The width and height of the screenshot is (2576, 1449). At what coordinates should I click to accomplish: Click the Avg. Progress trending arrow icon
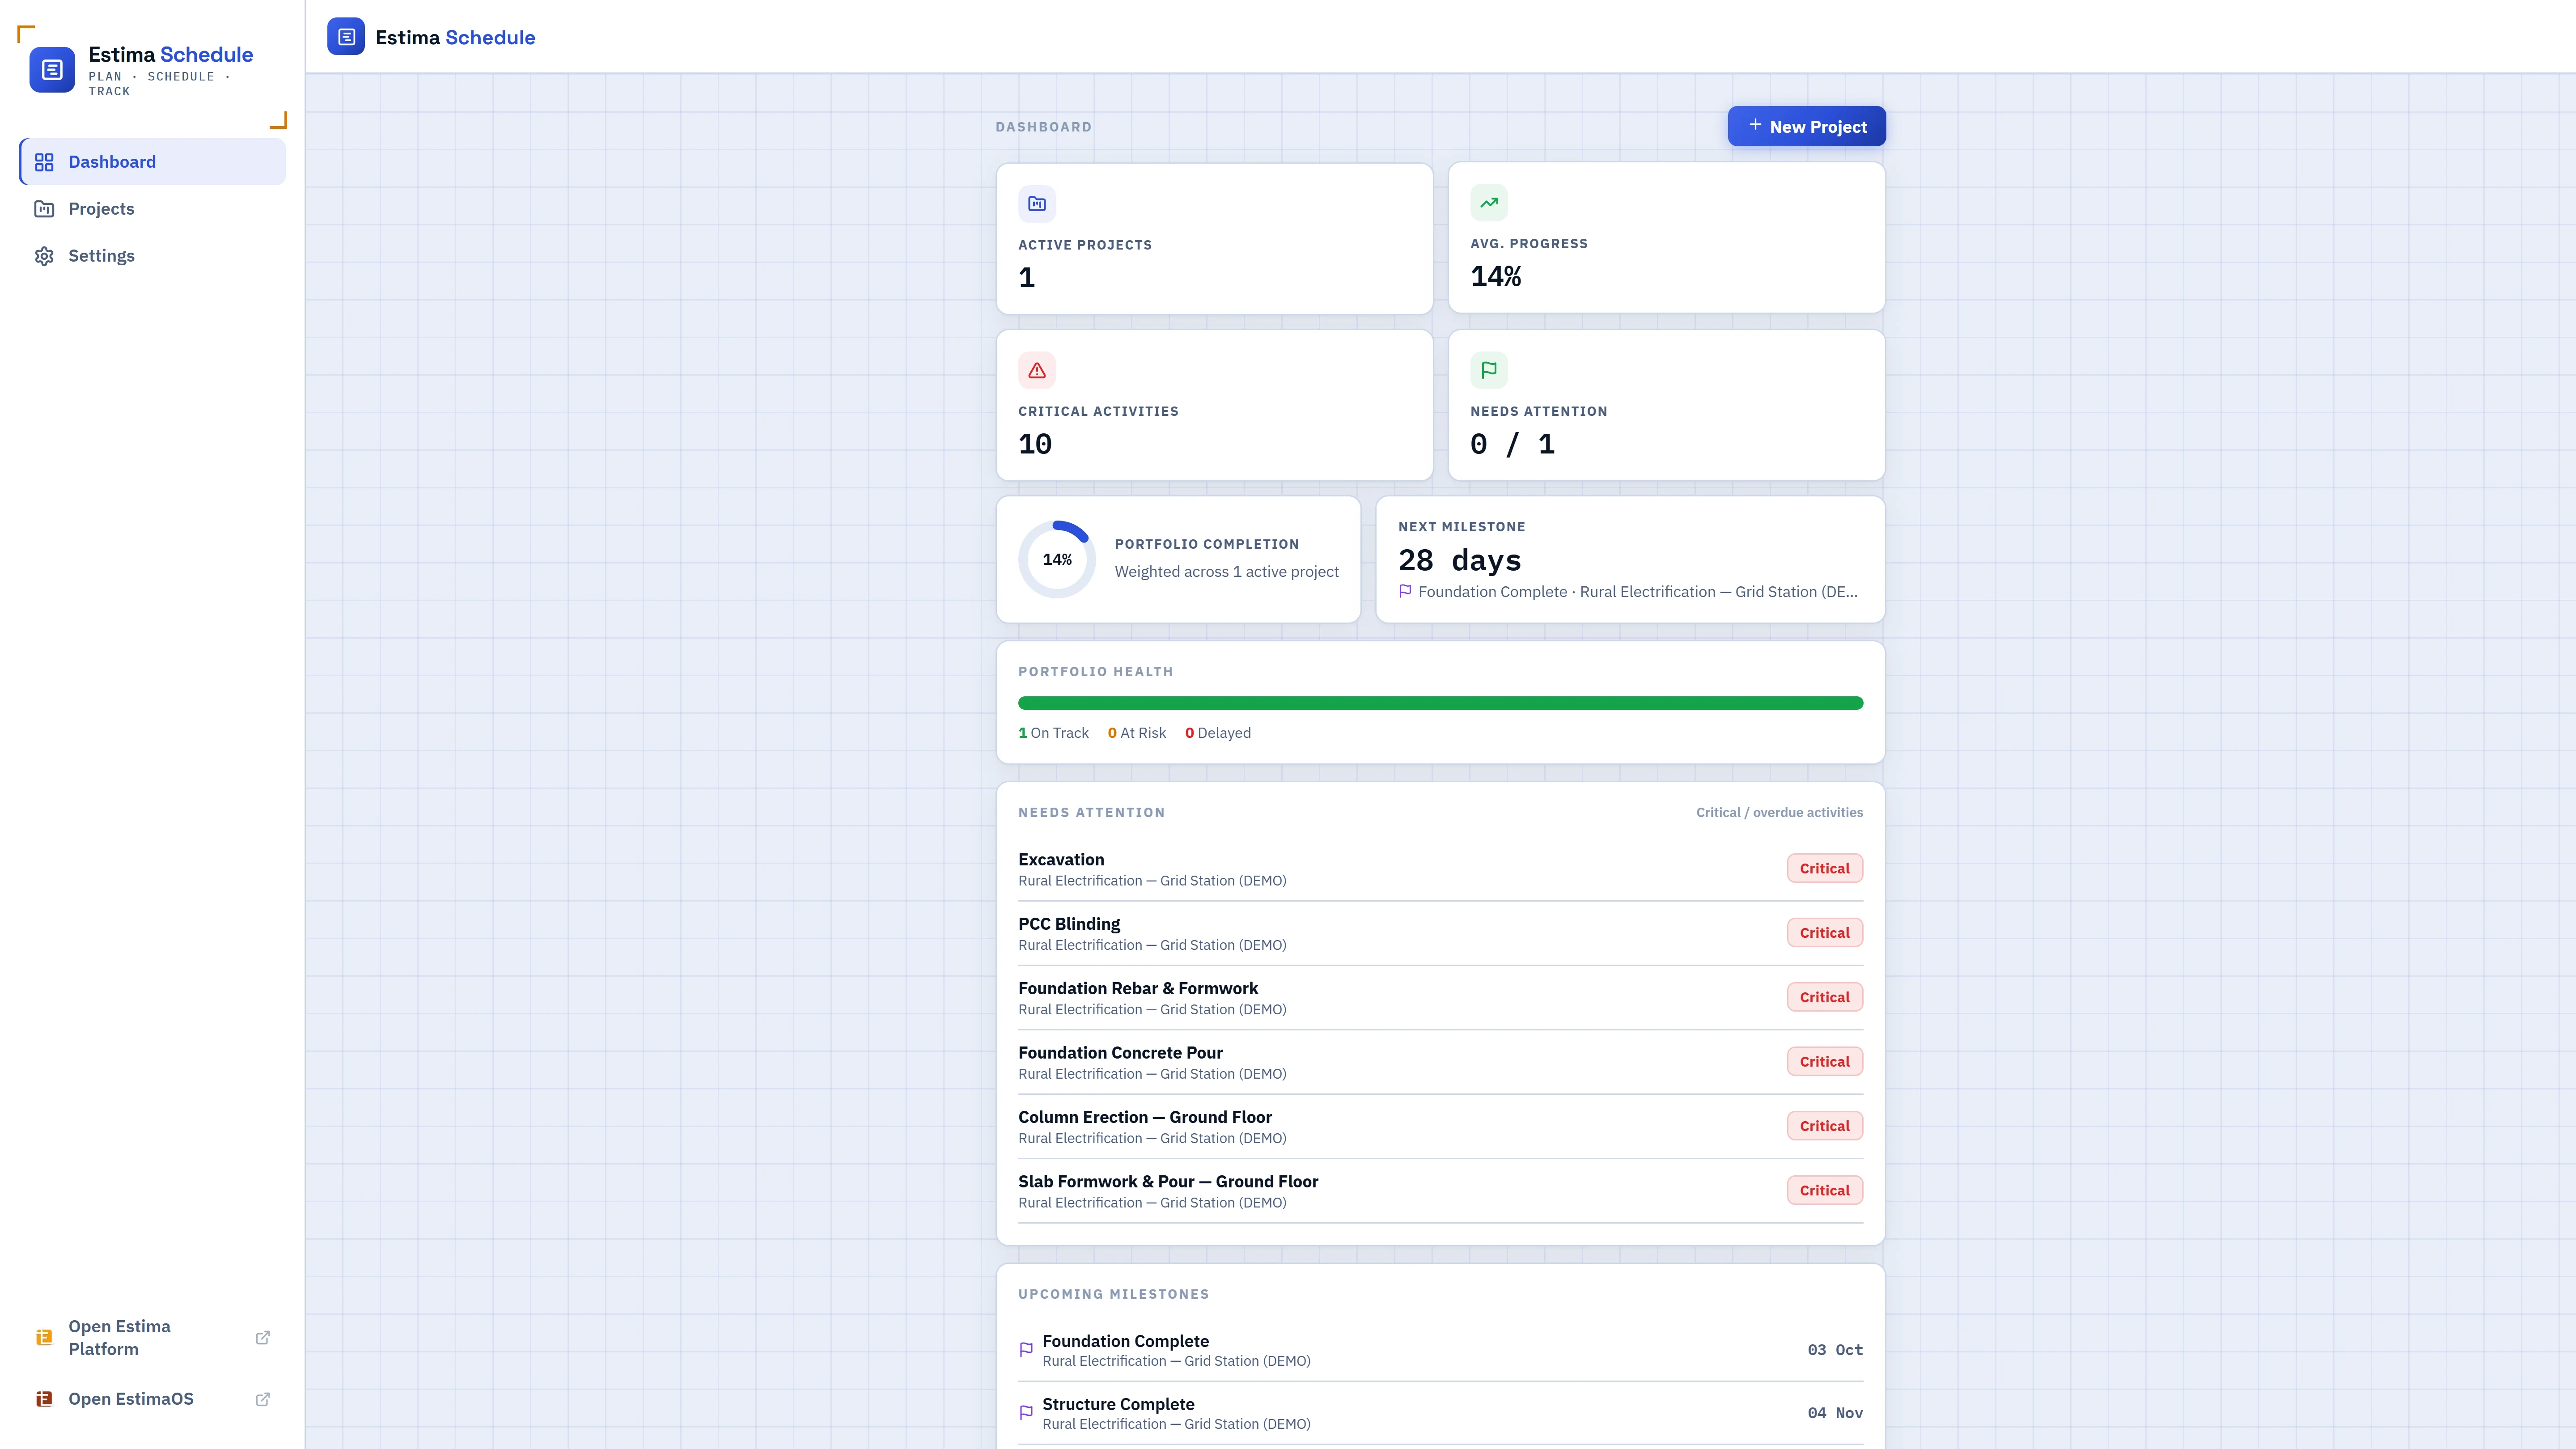pos(1489,203)
